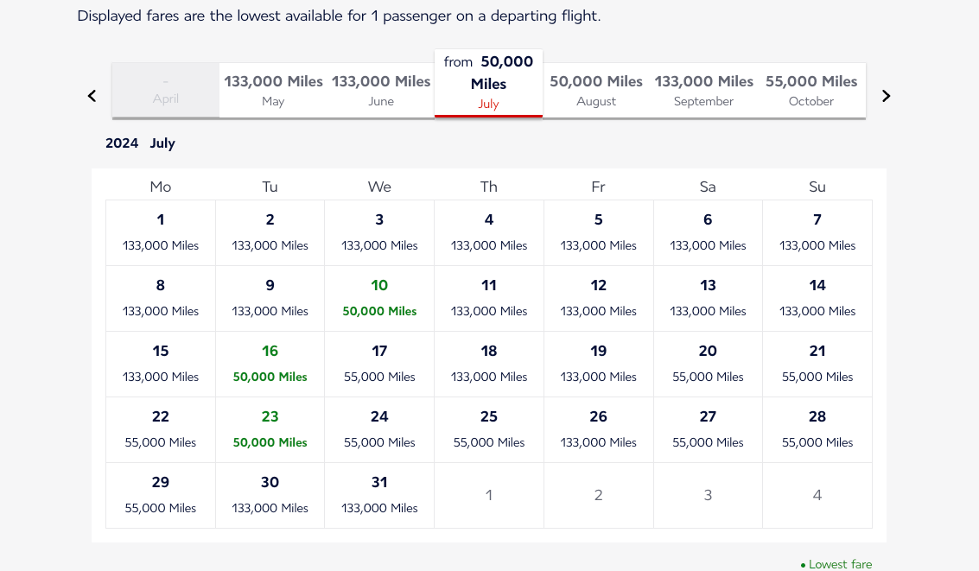This screenshot has width=979, height=571.
Task: Choose the October 55,000 Miles tab
Action: click(811, 91)
